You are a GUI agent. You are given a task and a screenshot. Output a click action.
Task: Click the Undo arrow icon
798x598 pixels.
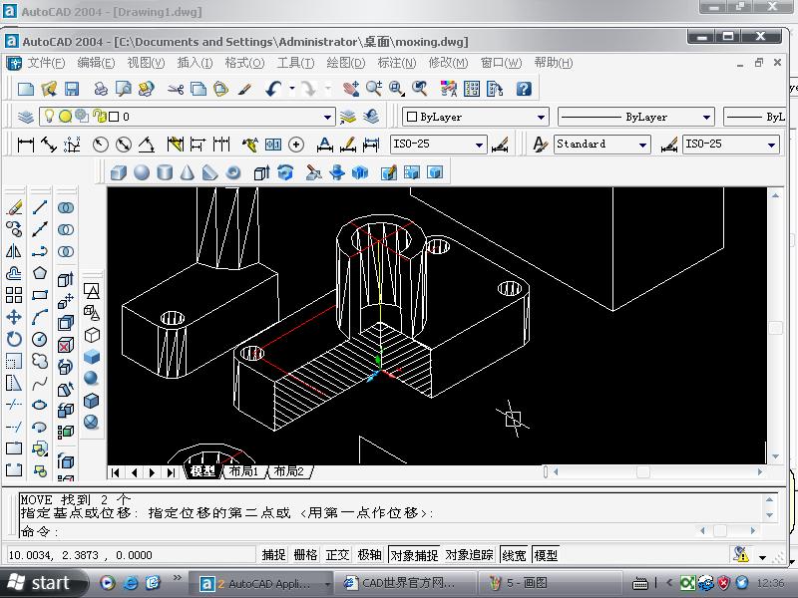point(273,89)
